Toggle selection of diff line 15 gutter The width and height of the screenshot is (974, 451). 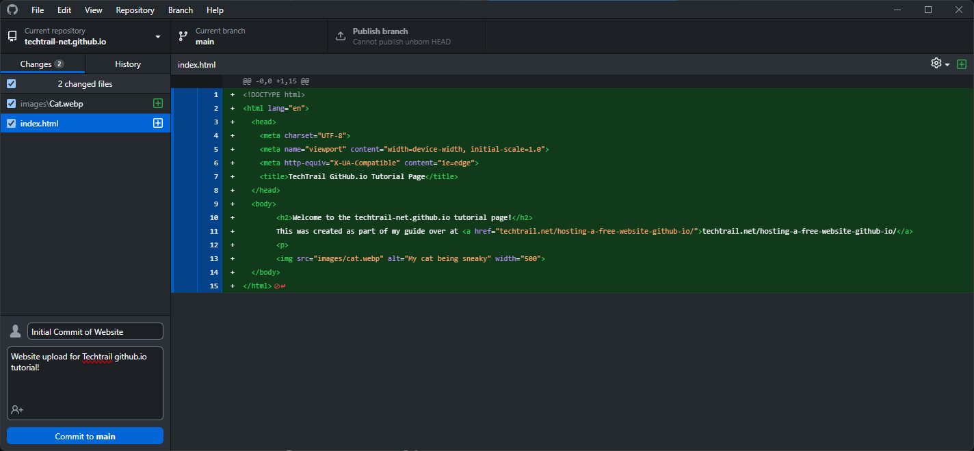point(197,286)
